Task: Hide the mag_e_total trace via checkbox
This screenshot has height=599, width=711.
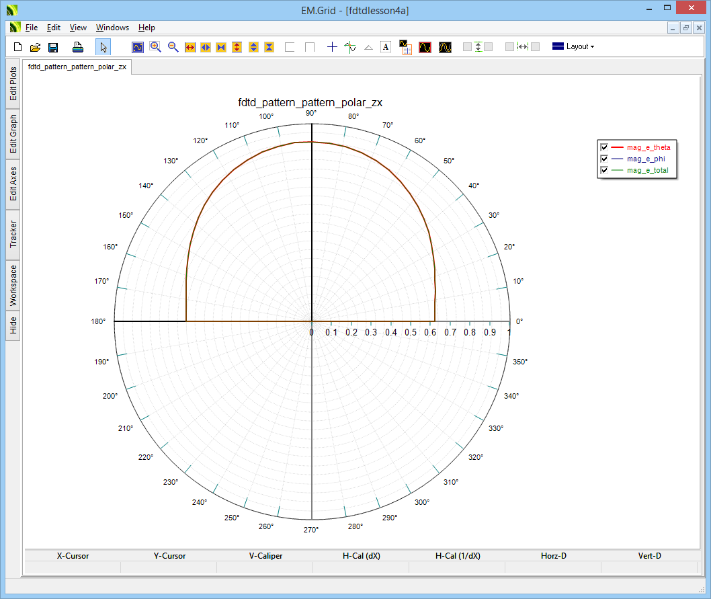Action: pos(604,170)
